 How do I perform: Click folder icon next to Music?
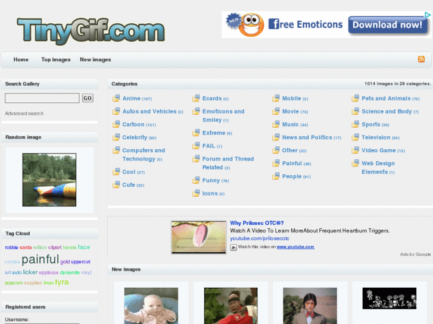coord(276,124)
